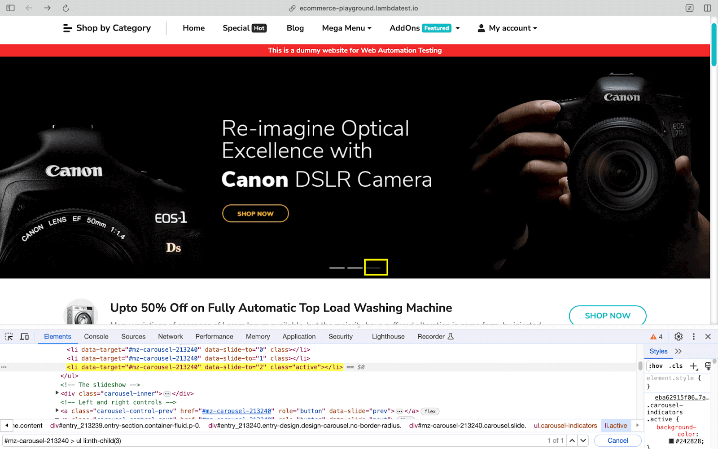718x449 pixels.
Task: Cancel the DevTools element search
Action: point(617,440)
